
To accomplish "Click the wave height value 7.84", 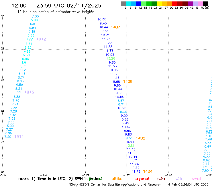I will (x=14, y=108).
